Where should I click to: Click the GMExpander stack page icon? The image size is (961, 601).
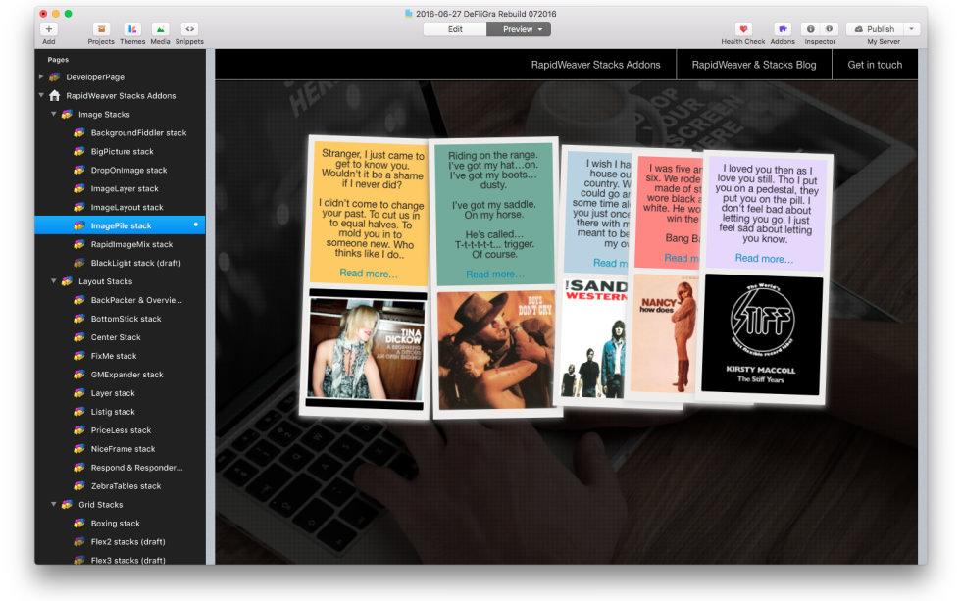click(79, 375)
